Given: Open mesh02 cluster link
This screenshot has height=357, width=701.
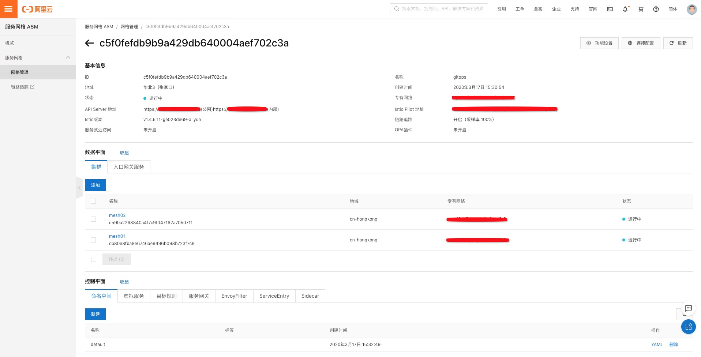Looking at the screenshot, I should [x=117, y=215].
